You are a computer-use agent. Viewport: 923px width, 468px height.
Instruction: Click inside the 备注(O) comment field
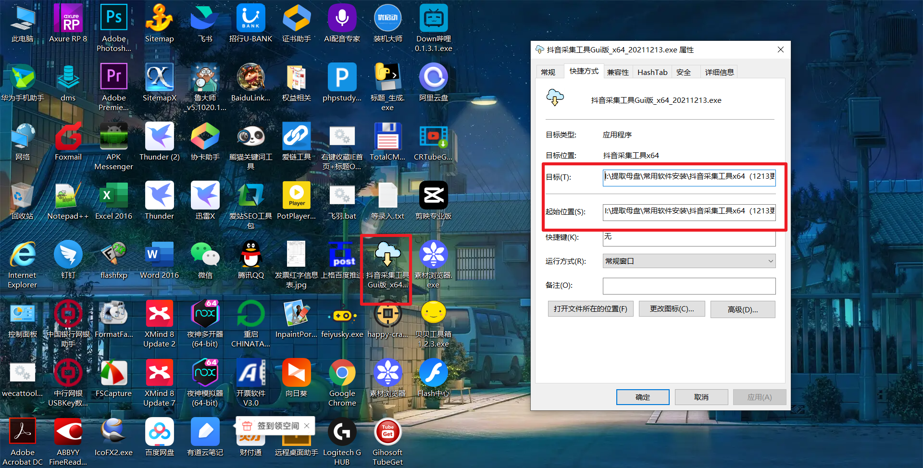pos(688,286)
